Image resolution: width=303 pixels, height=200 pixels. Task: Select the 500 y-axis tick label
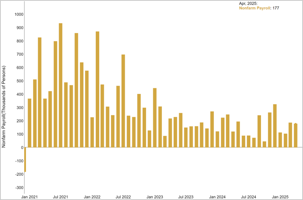pyautogui.click(x=20, y=81)
